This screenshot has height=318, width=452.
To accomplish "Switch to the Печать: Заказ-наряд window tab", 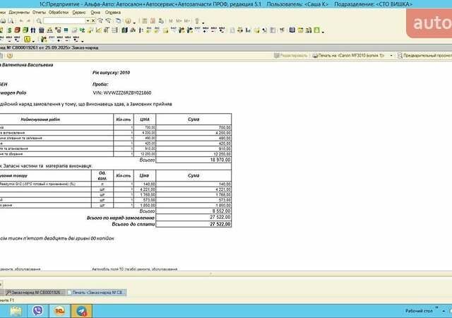I will [97, 291].
